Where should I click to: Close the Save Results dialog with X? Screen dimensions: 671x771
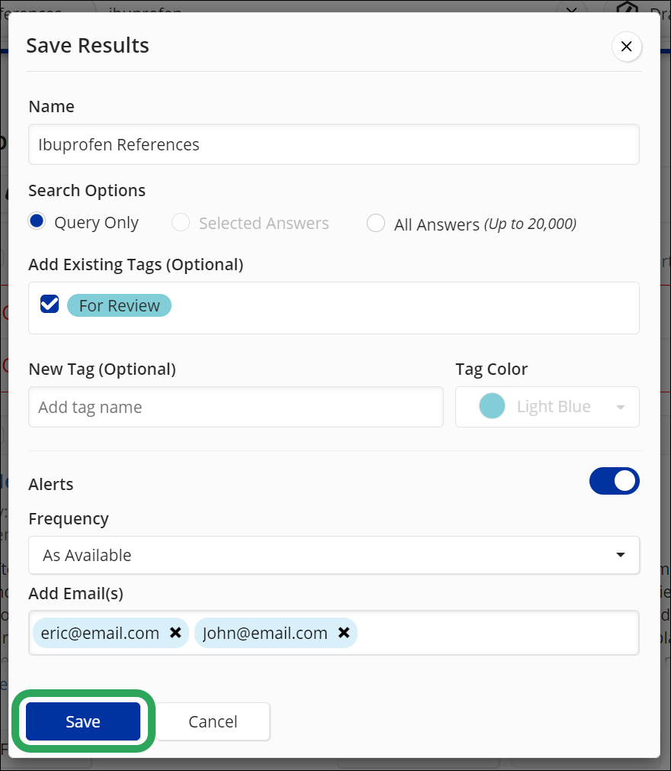[x=626, y=47]
